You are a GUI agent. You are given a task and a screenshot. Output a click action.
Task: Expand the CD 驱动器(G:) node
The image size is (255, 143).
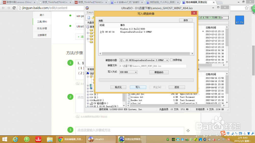(x=88, y=103)
